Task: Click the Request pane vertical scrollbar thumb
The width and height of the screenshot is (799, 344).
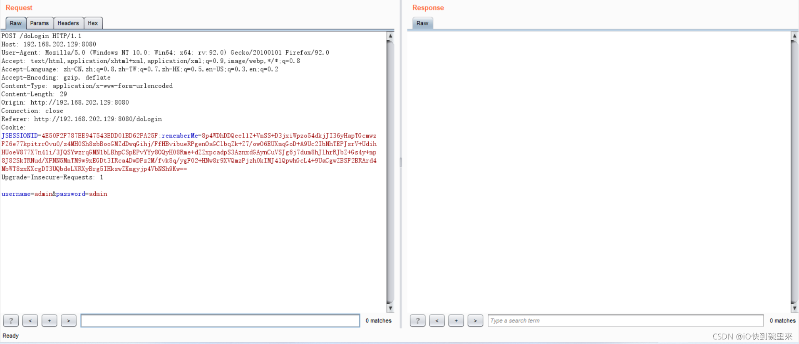Action: 390,172
